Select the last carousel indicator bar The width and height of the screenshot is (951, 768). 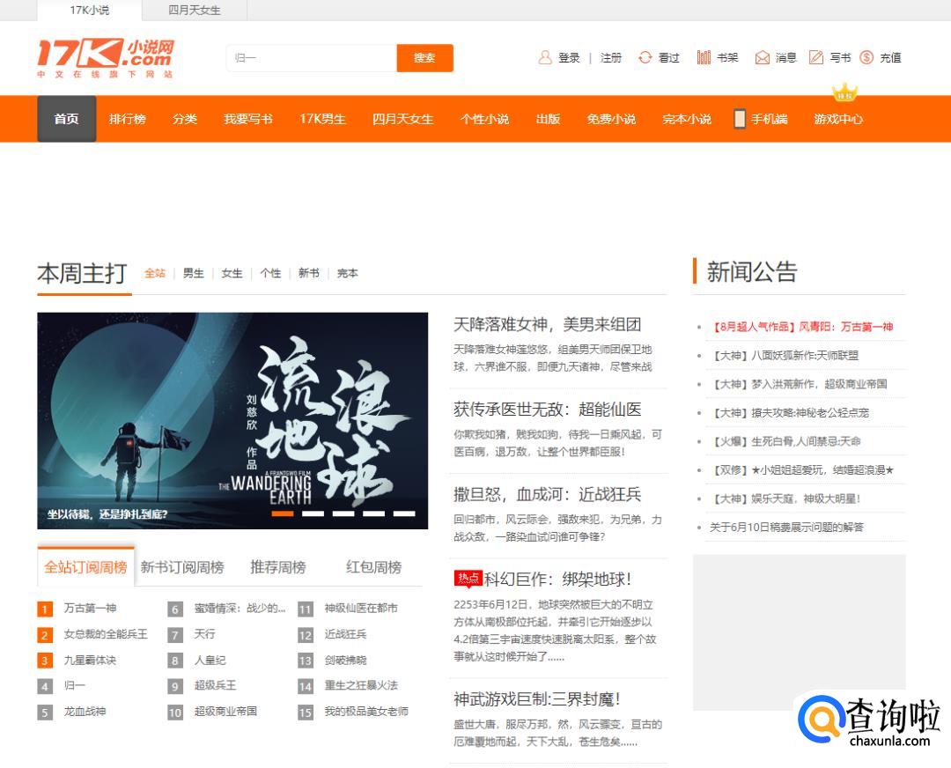click(x=404, y=513)
